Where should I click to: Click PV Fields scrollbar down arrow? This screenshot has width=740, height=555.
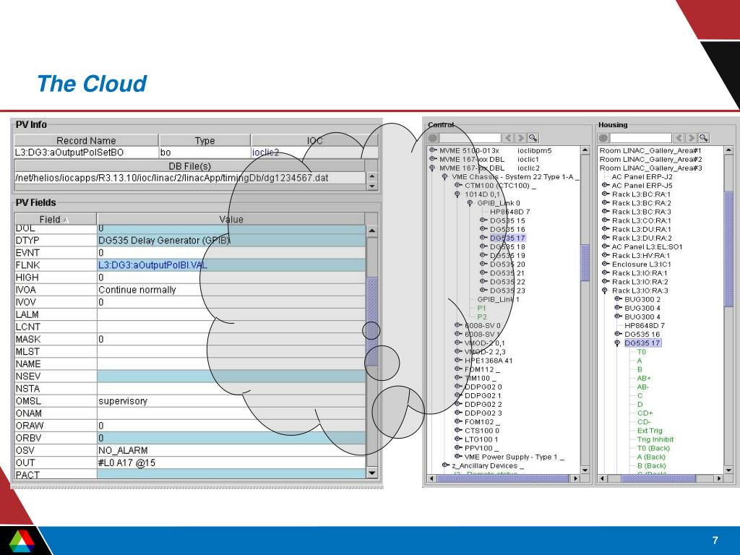pyautogui.click(x=372, y=473)
